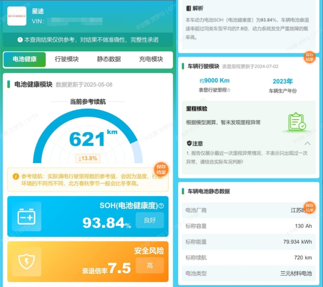Click 保存结果 button on battery health card
The height and width of the screenshot is (287, 323).
(161, 170)
